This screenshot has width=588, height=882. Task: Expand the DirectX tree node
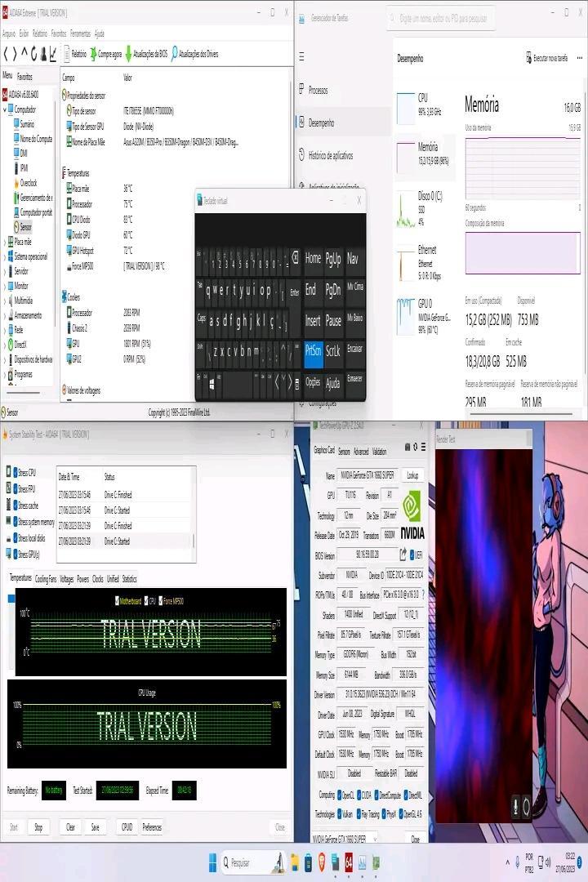pos(5,345)
